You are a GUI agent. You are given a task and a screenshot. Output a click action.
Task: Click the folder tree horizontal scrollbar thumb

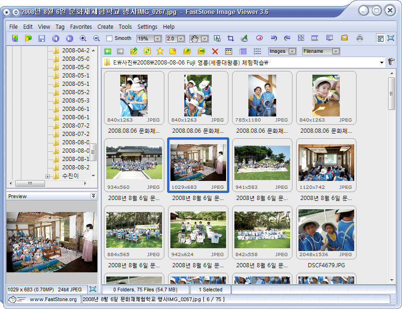click(30, 183)
